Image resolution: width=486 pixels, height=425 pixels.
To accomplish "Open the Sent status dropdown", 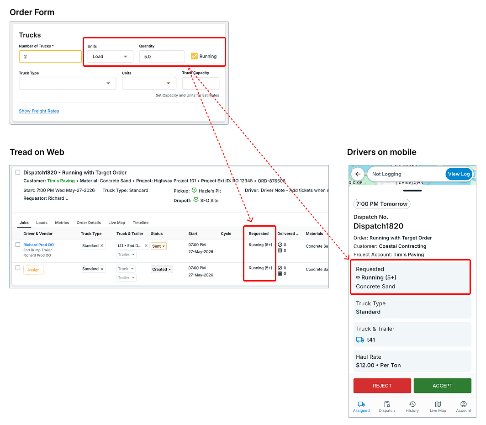I will click(158, 246).
